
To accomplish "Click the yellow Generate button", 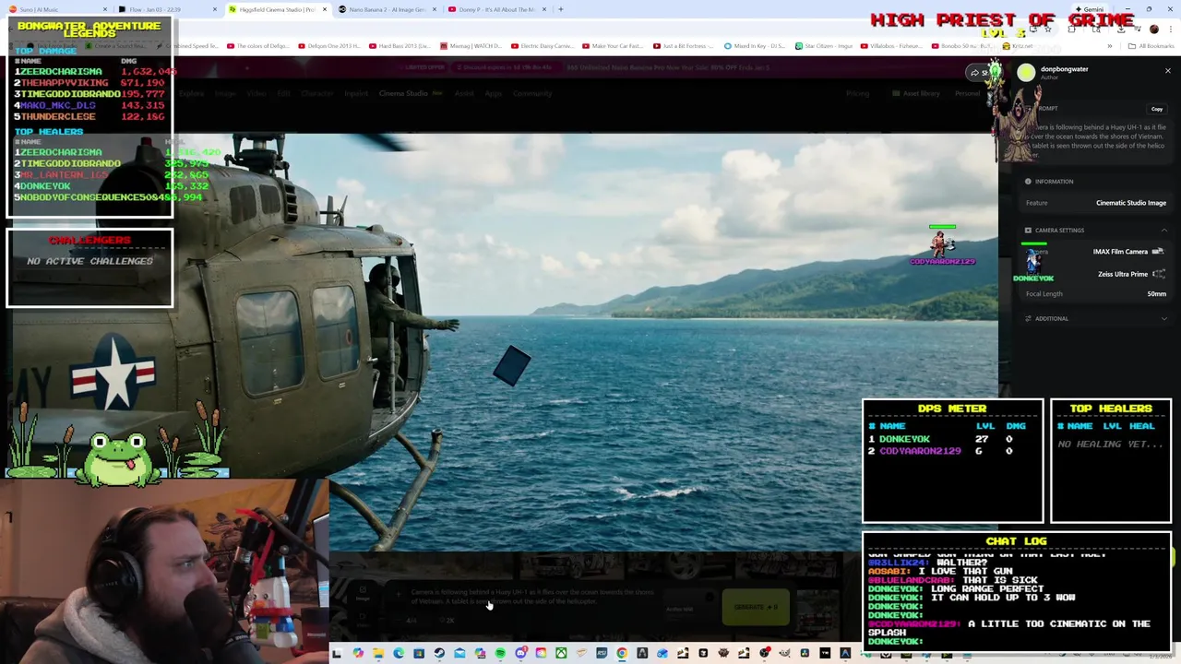I will [x=756, y=607].
